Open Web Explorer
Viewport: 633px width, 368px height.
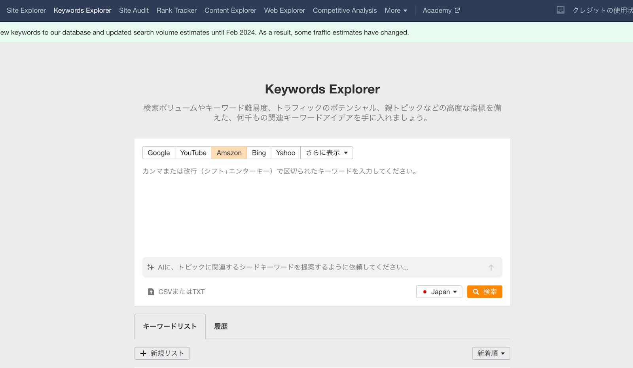point(284,10)
